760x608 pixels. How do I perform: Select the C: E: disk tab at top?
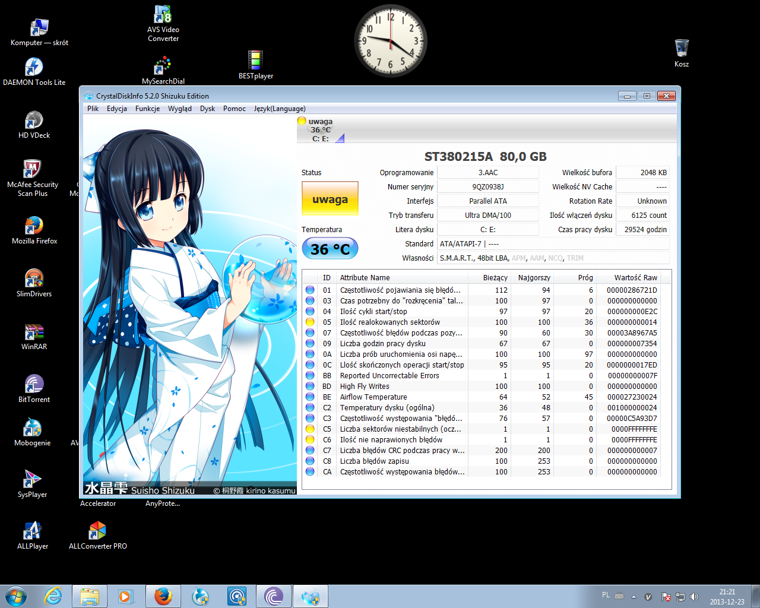[321, 130]
